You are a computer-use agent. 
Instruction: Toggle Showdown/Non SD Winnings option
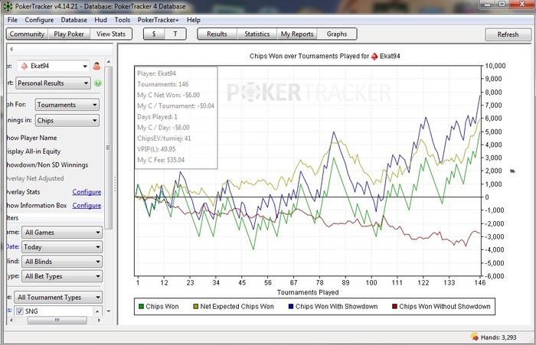[47, 165]
